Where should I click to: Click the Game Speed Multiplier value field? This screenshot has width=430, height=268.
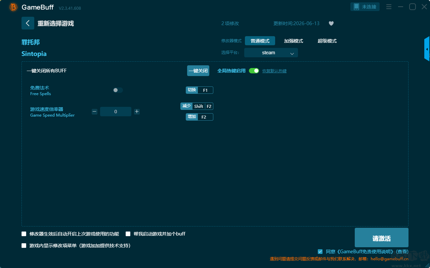click(116, 112)
